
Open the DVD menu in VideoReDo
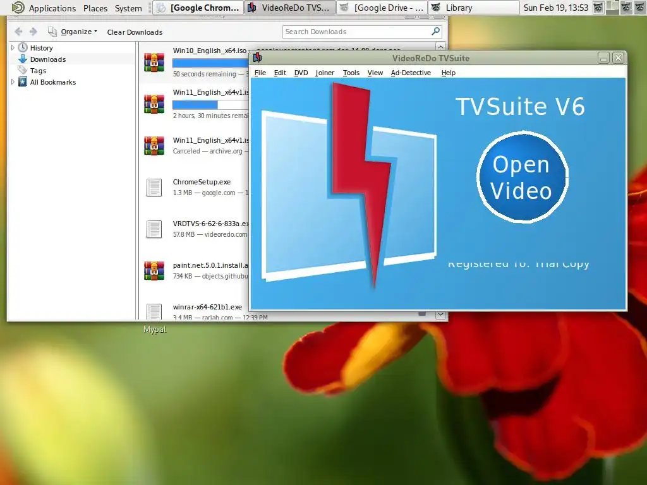click(x=301, y=73)
